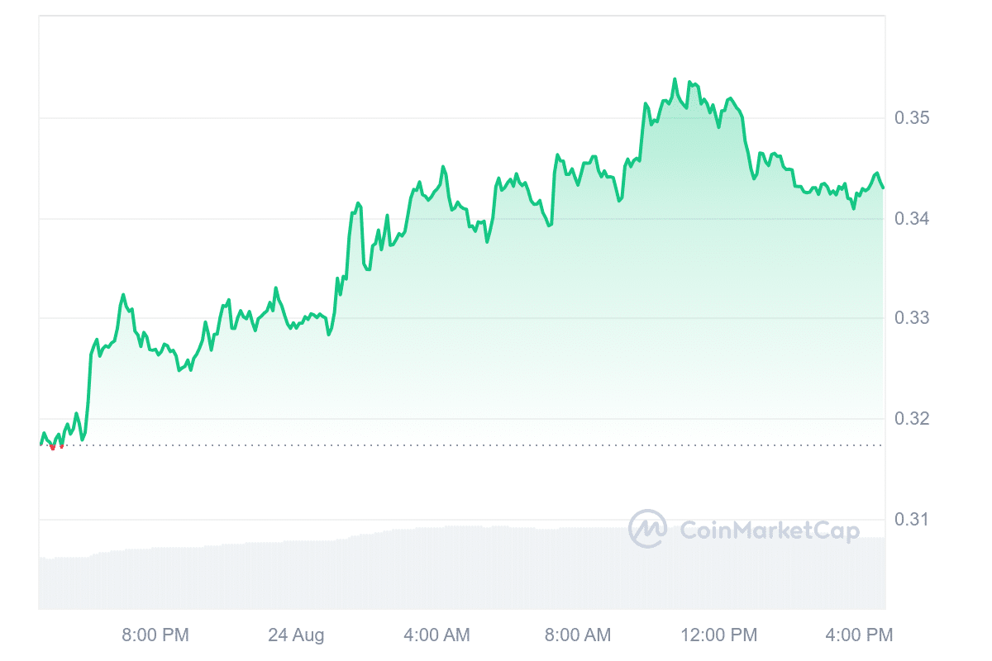The image size is (992, 661).
Task: Click the 8:00 AM axis label
Action: [x=579, y=635]
